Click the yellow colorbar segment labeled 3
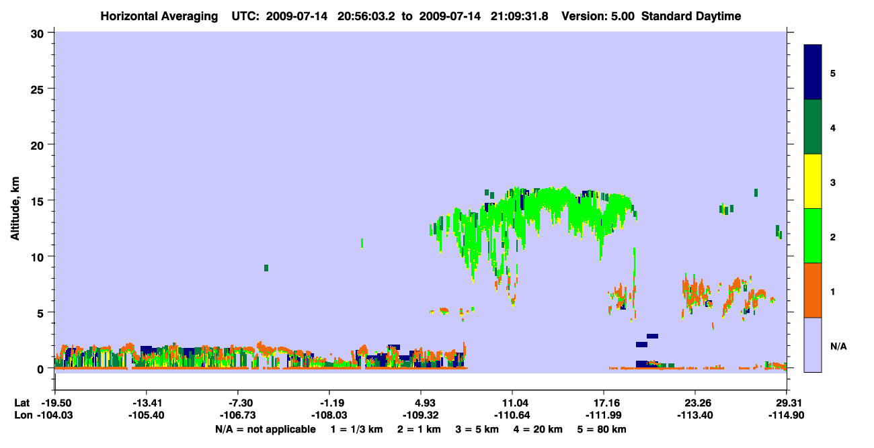Image resolution: width=874 pixels, height=448 pixels. click(x=813, y=181)
